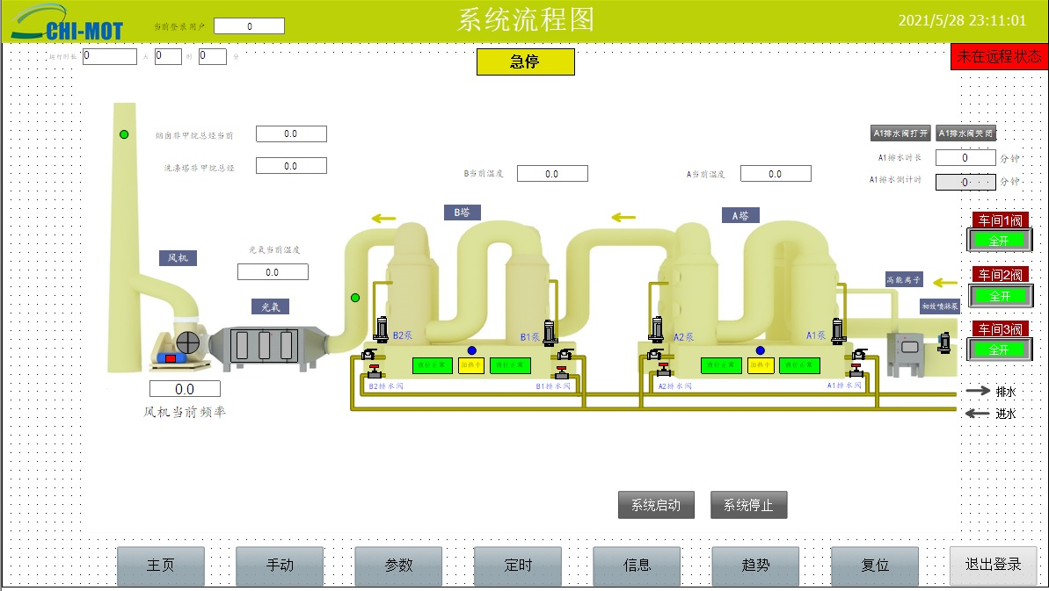The width and height of the screenshot is (1049, 591).
Task: Go to the 参数 parameters page
Action: pos(398,565)
